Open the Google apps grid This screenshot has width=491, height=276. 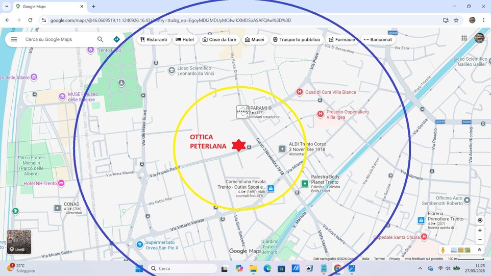[x=464, y=38]
